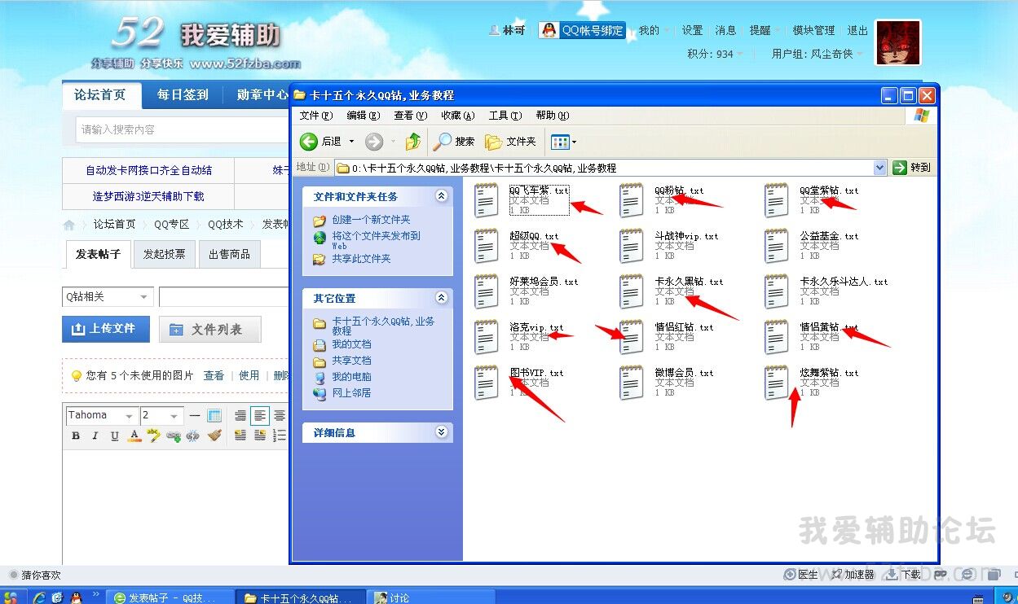Expand the 详细信息 panel
1018x604 pixels.
442,432
